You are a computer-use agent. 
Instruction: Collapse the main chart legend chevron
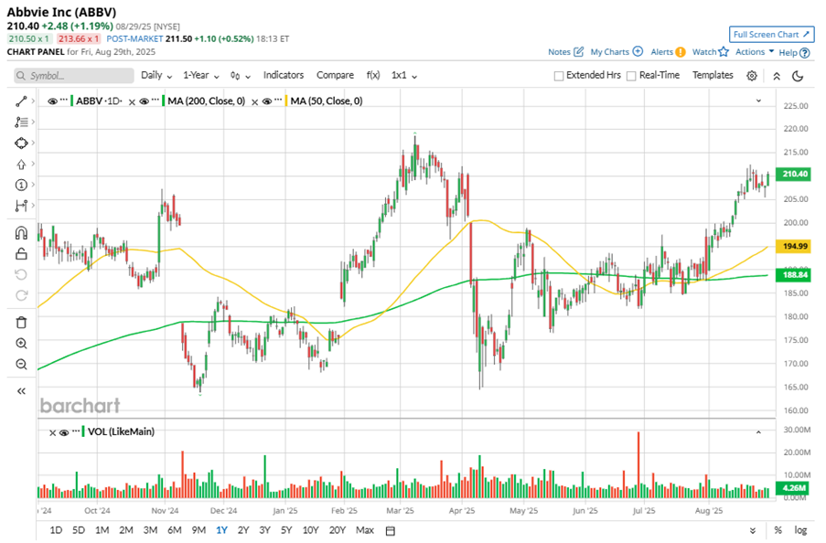tap(758, 101)
